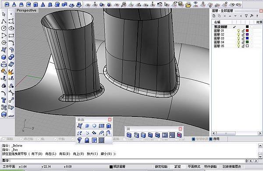Click the green color swatch of 圖層 04
Screen dimensions: 263x171
tap(247, 42)
